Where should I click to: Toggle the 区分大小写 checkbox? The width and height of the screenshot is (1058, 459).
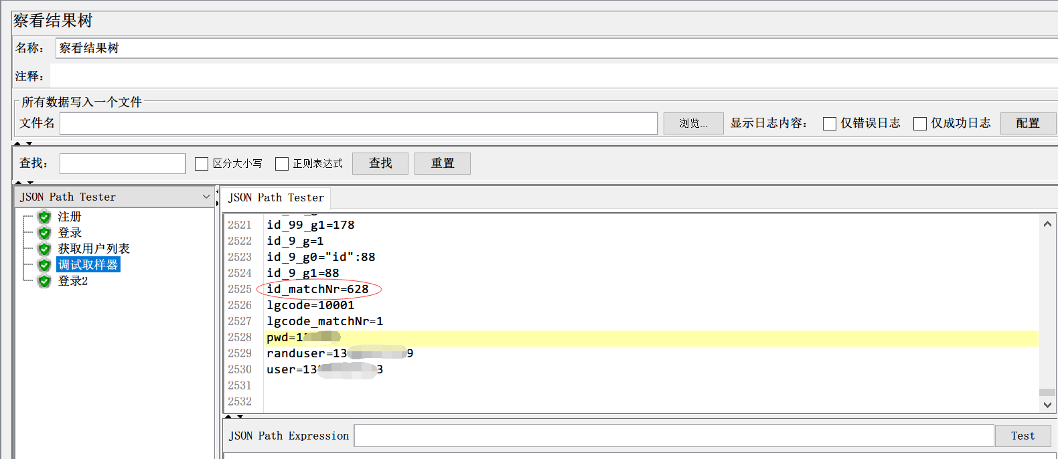[202, 164]
